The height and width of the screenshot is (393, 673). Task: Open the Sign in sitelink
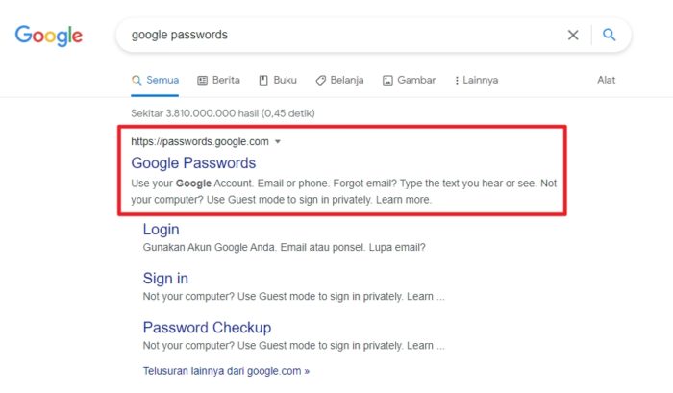pyautogui.click(x=165, y=279)
